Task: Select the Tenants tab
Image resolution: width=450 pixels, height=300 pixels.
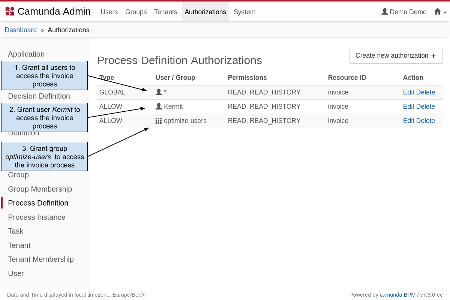Action: point(165,12)
